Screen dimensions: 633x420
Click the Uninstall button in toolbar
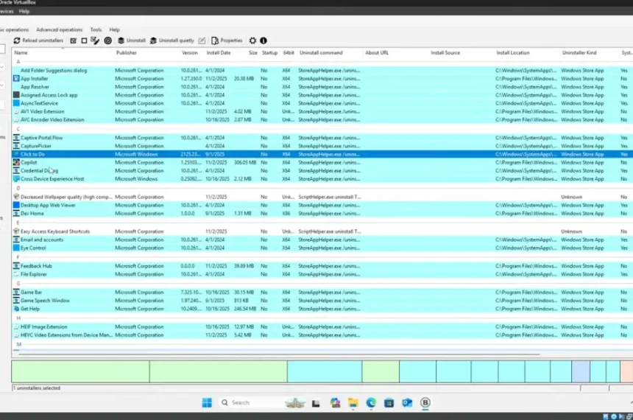tap(132, 41)
